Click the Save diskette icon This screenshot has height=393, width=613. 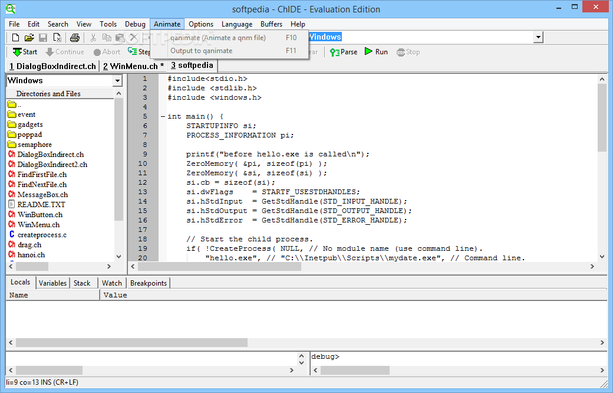43,38
